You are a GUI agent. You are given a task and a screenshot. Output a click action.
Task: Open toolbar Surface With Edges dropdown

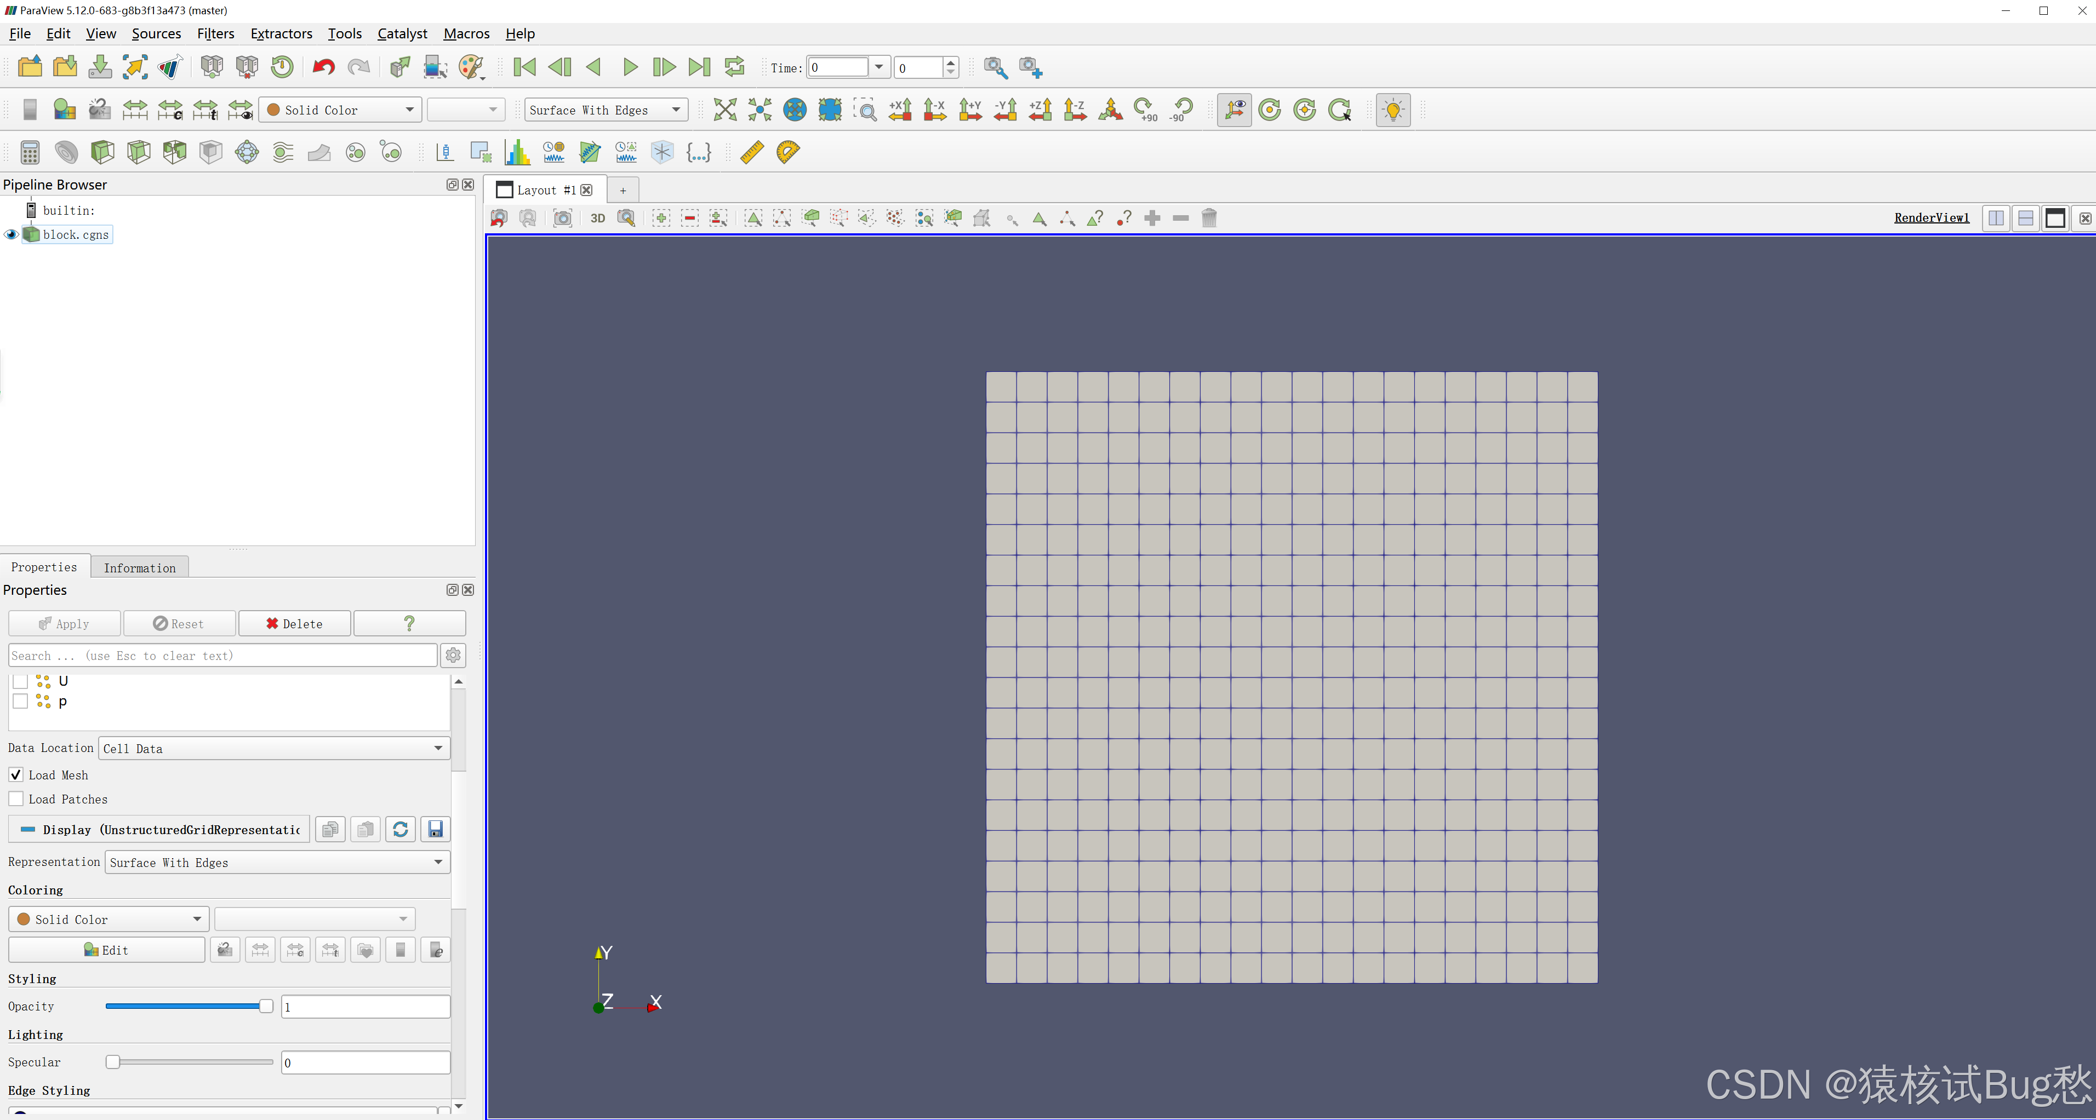click(606, 110)
